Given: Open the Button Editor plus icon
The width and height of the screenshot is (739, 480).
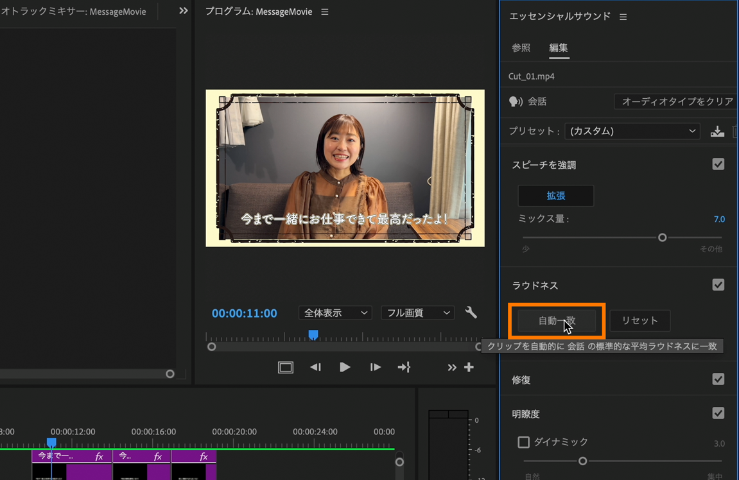Looking at the screenshot, I should pos(469,367).
